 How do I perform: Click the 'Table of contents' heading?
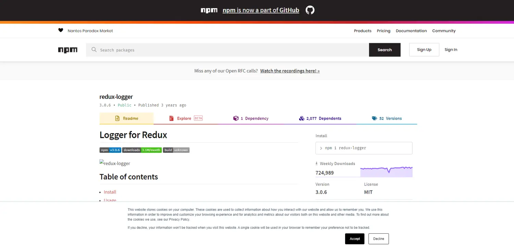pos(129,177)
